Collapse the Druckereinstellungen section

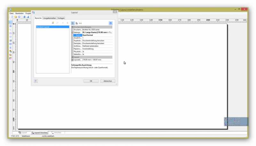tap(73, 27)
